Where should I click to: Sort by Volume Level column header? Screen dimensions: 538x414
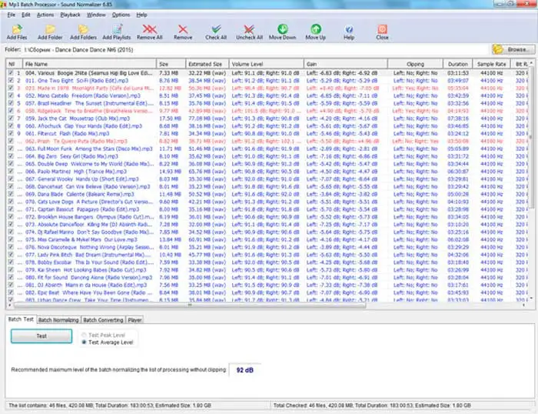tap(266, 64)
